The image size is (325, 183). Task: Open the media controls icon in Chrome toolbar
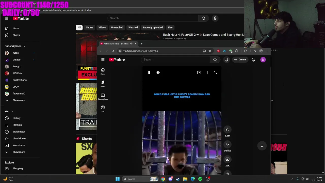coord(255,51)
